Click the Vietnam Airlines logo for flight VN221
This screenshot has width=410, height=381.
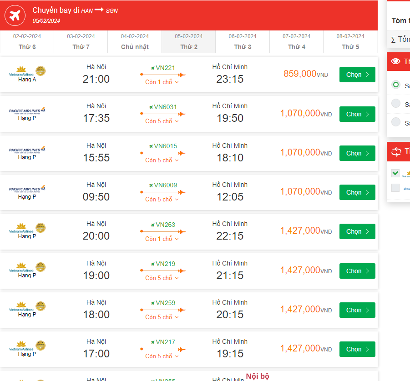pyautogui.click(x=21, y=71)
